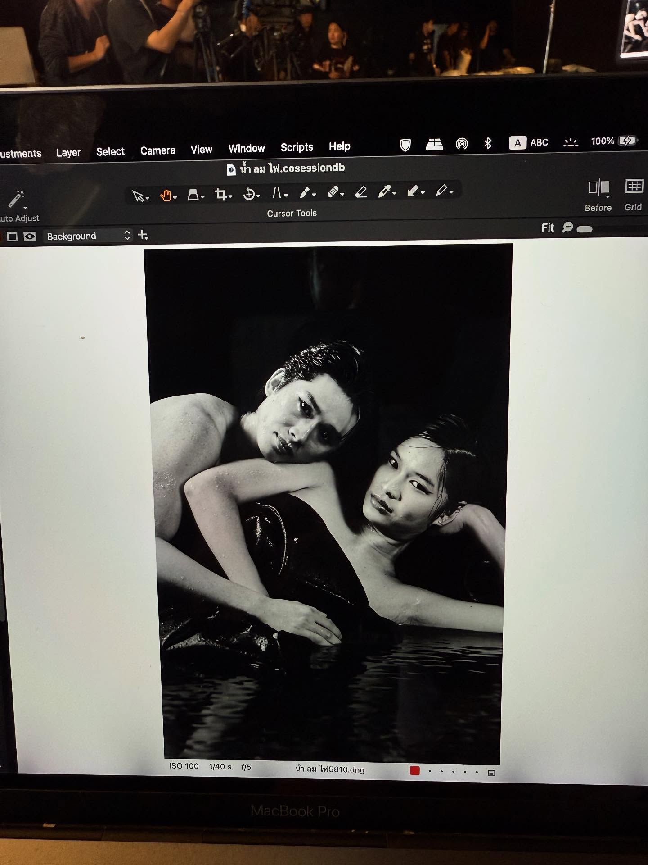Expand the Select pointer tool options arrow

148,198
